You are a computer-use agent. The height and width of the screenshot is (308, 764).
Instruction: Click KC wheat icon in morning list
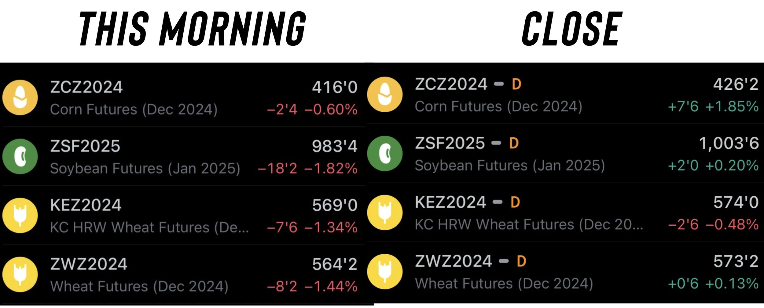(20, 215)
